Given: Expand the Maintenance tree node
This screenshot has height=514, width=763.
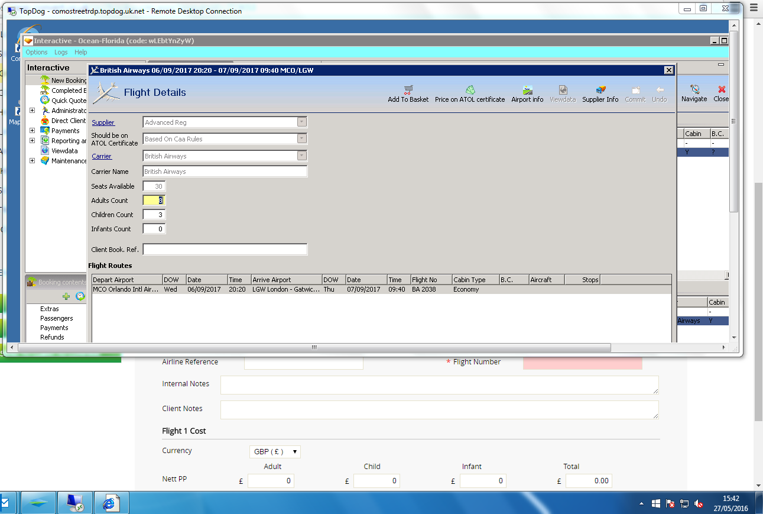Looking at the screenshot, I should (32, 161).
